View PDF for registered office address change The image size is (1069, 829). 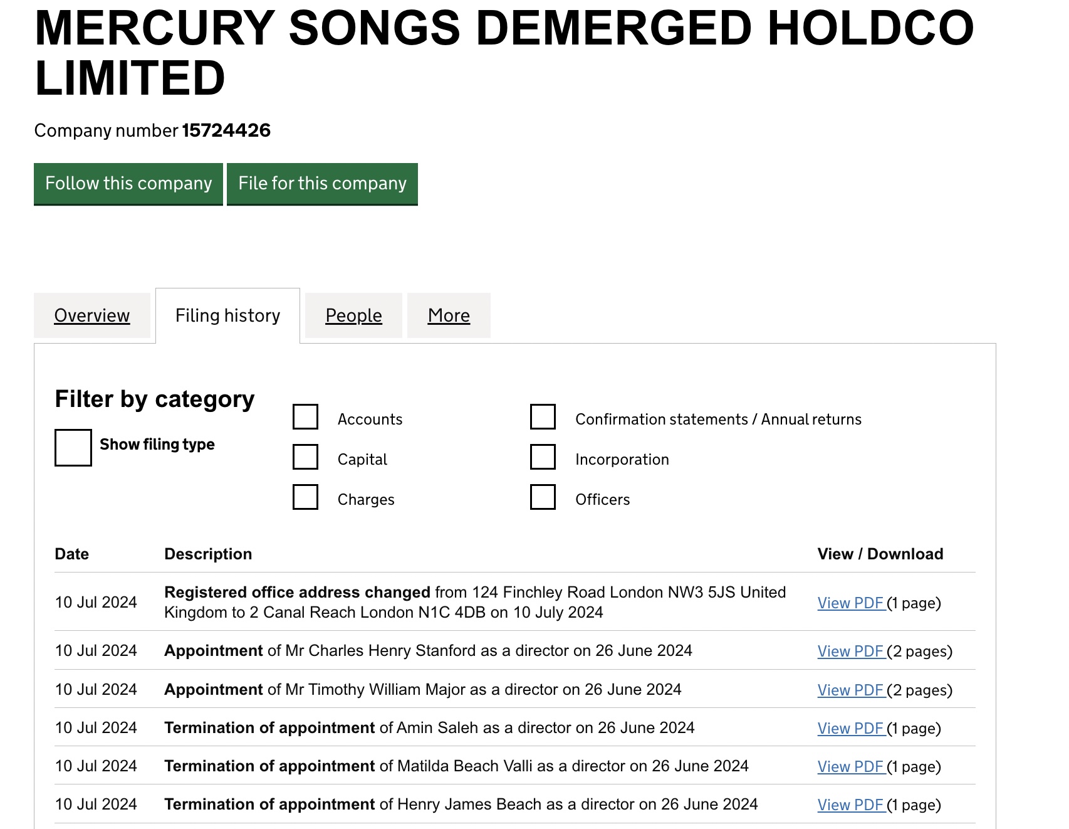tap(850, 603)
